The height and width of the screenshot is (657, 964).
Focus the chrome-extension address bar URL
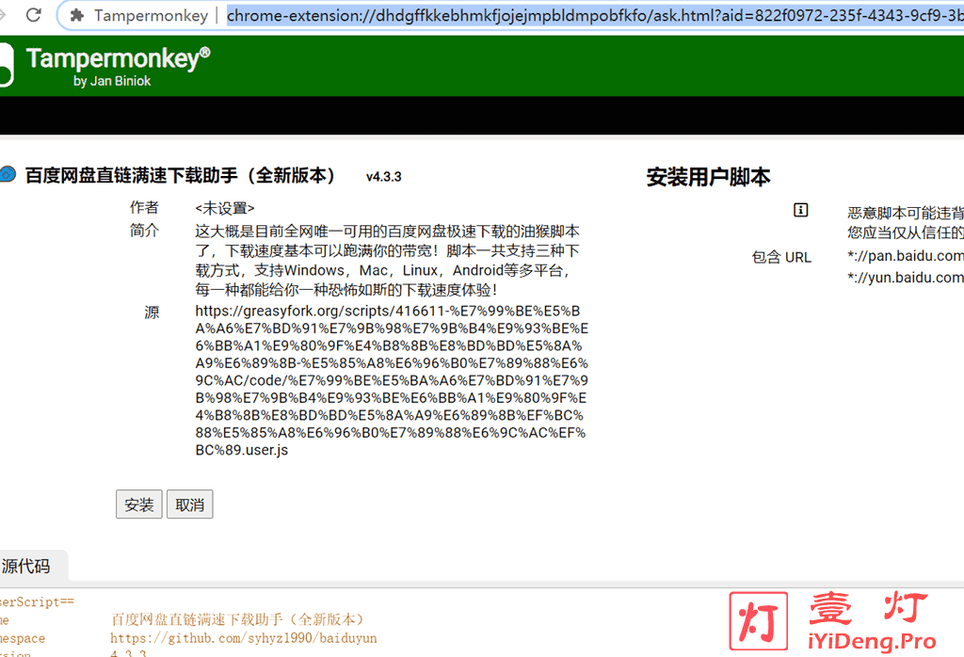(595, 15)
